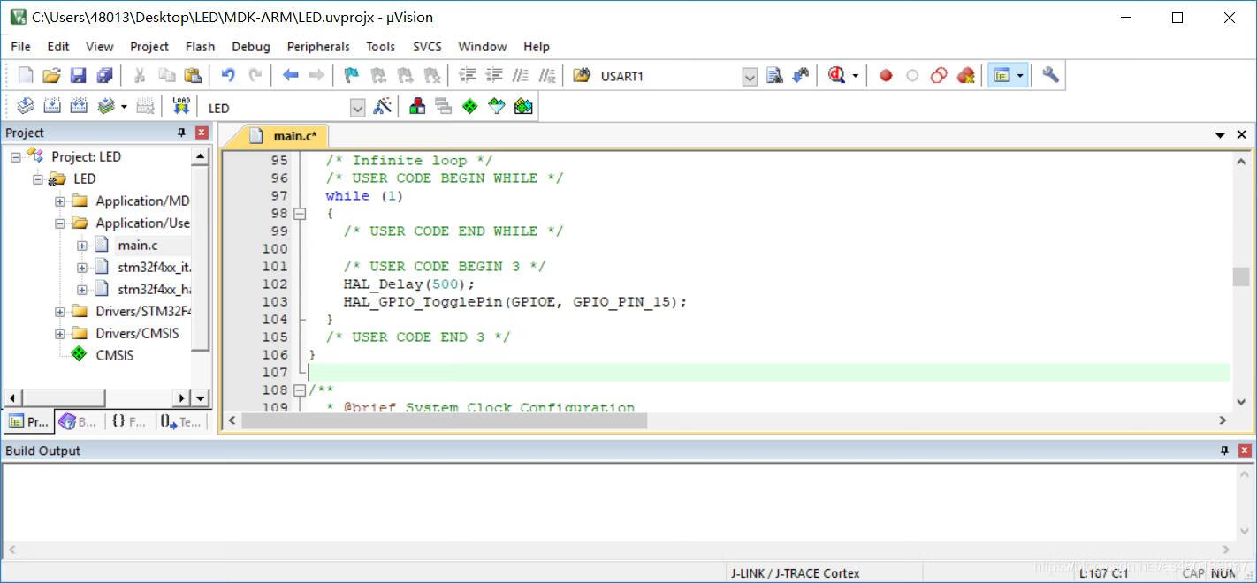This screenshot has width=1257, height=583.
Task: Open configuration with the wrench icon
Action: click(1050, 76)
